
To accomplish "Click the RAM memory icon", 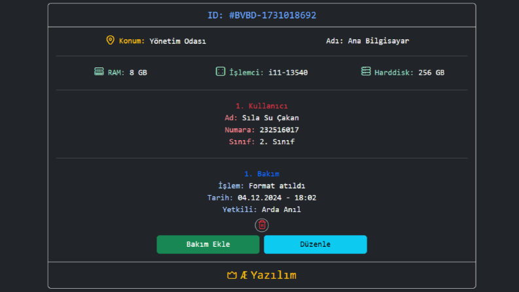I will tap(99, 71).
